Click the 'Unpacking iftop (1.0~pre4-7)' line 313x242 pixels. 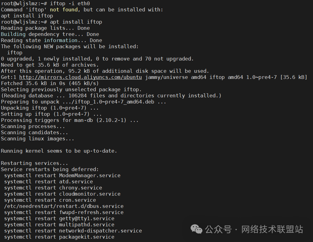coord(50,108)
